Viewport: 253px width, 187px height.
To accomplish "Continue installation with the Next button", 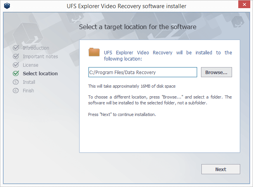I will tap(220, 169).
